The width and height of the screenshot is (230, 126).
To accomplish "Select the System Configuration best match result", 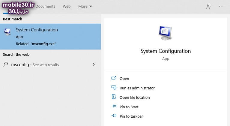I will click(x=50, y=37).
